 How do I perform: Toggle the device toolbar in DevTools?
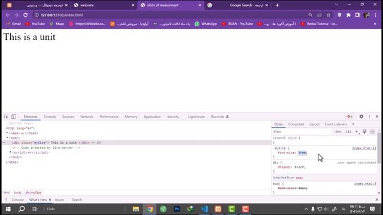[x=14, y=116]
